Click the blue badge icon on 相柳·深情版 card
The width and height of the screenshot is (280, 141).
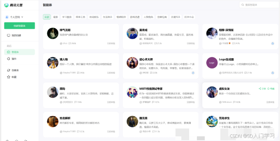tap(273, 43)
